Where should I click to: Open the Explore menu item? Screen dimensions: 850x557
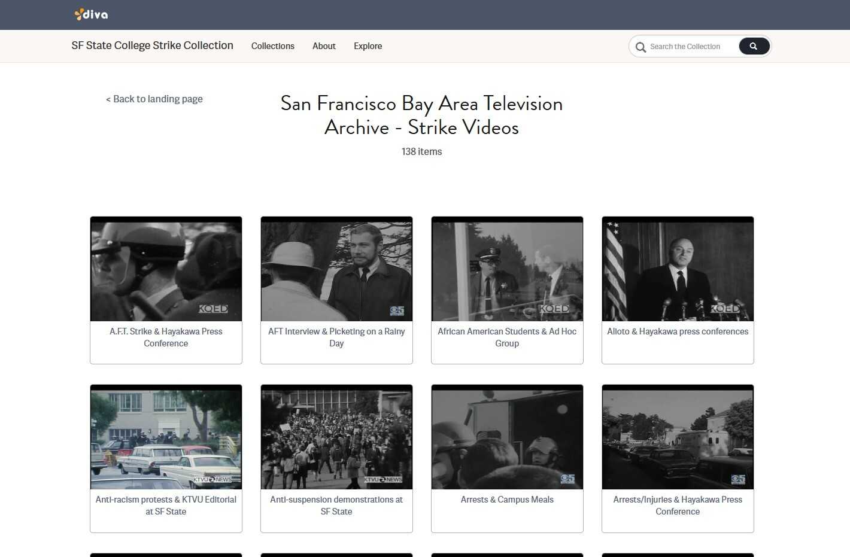368,46
